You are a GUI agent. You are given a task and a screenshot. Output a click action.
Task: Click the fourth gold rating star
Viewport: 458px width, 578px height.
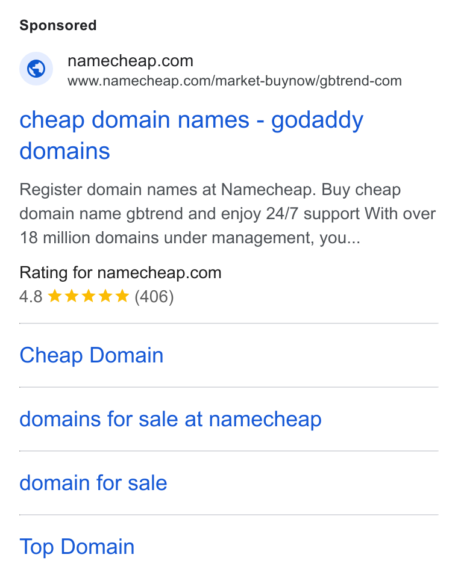point(105,296)
